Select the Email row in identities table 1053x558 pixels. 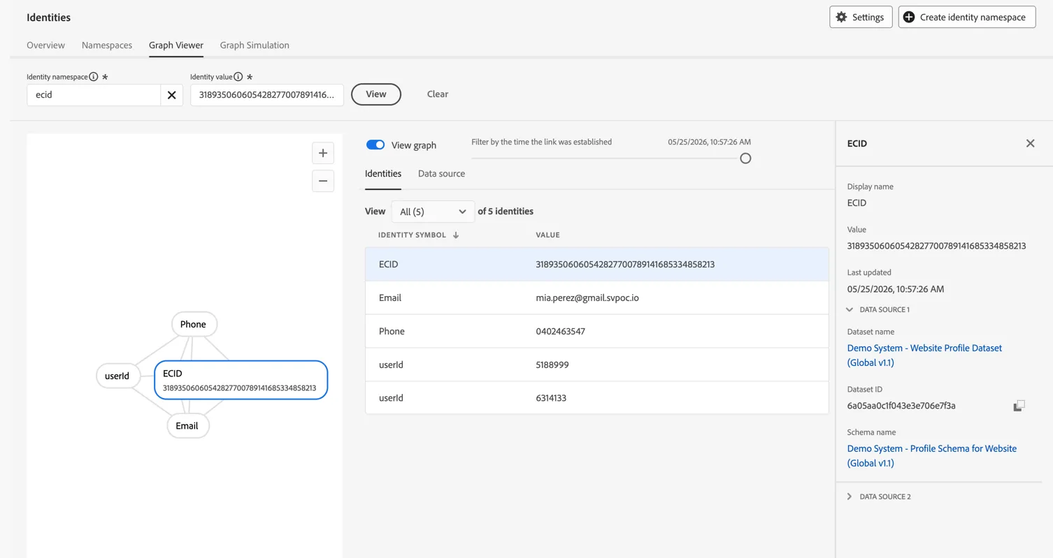(x=597, y=298)
